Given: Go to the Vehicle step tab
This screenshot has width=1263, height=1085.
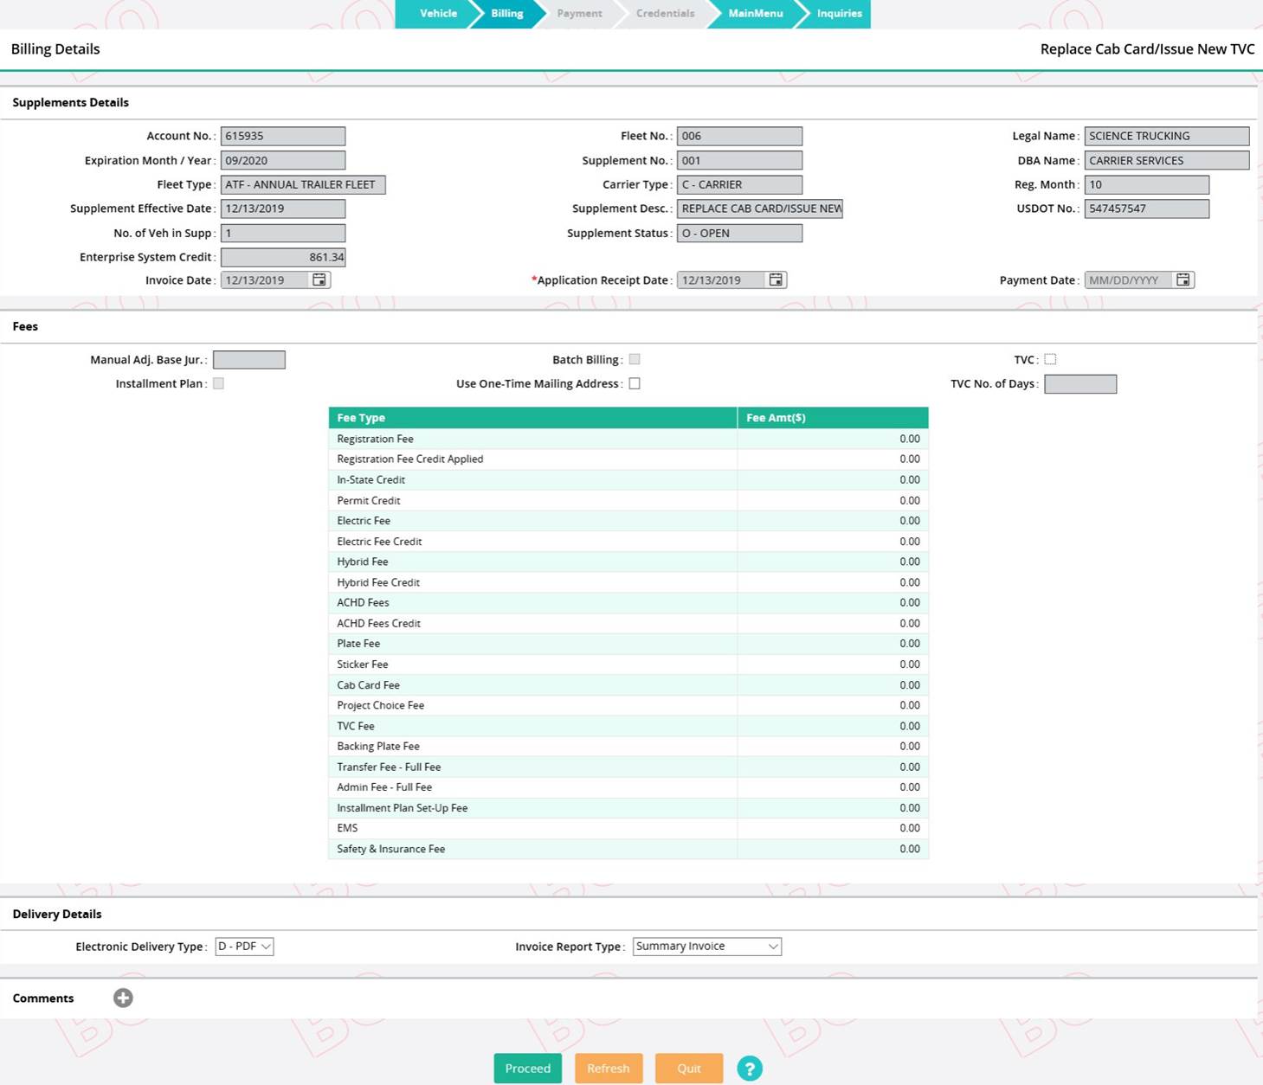Looking at the screenshot, I should [x=438, y=14].
